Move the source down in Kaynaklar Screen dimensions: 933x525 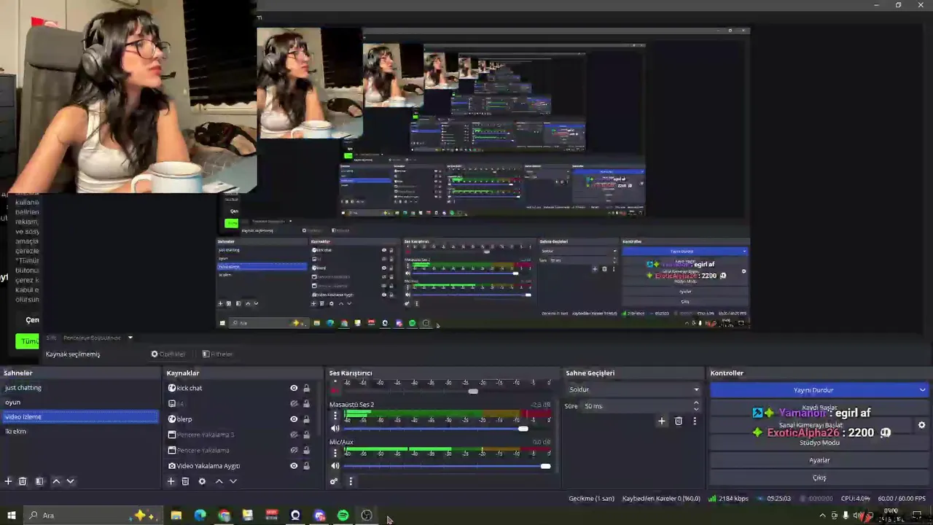coord(233,481)
